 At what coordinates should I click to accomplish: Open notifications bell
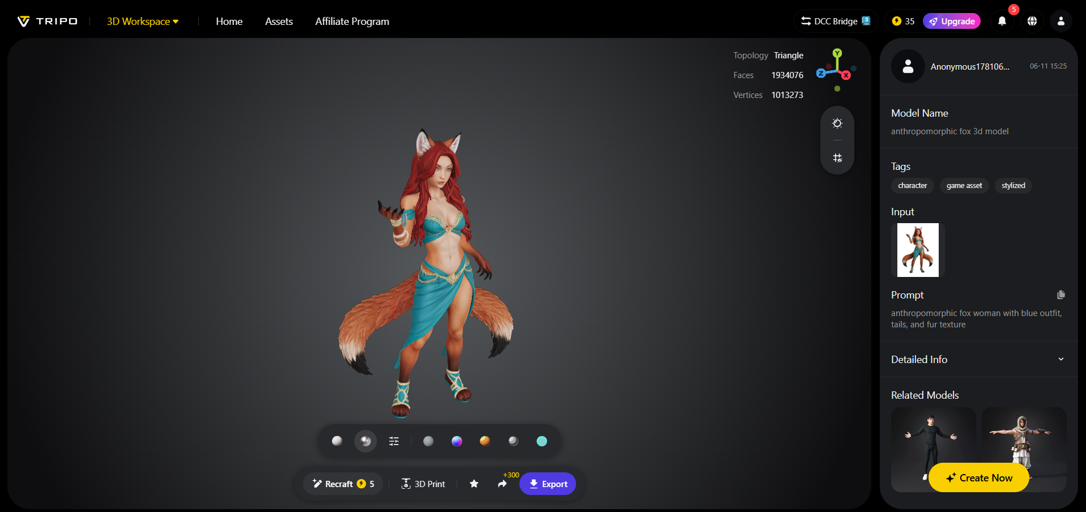click(x=1002, y=21)
